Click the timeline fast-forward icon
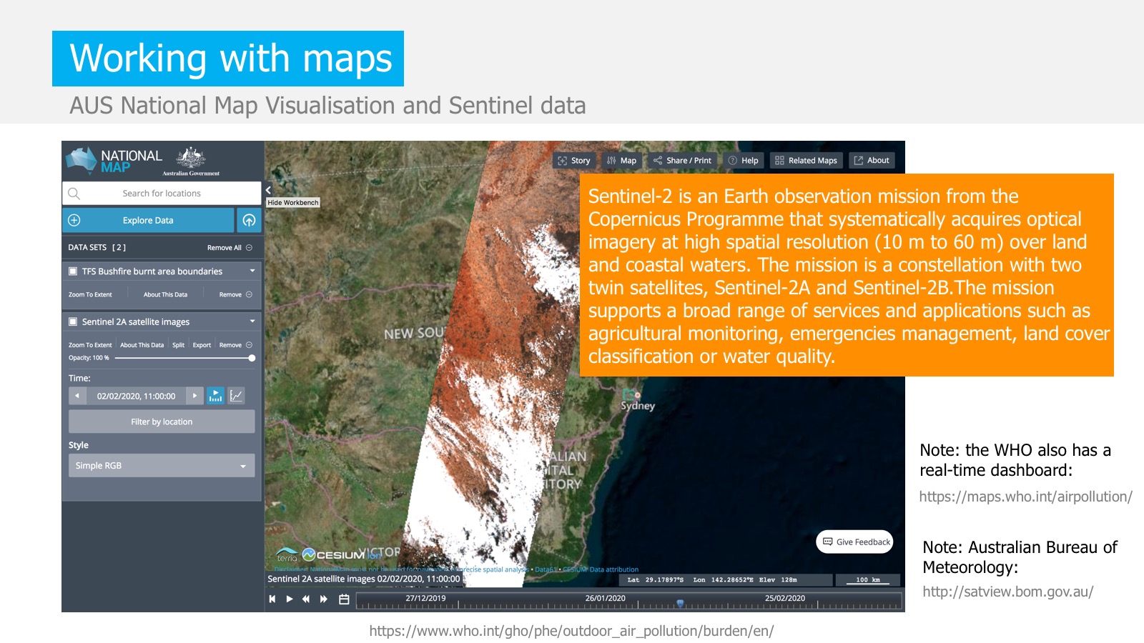Viewport: 1144px width, 643px height. click(x=324, y=599)
